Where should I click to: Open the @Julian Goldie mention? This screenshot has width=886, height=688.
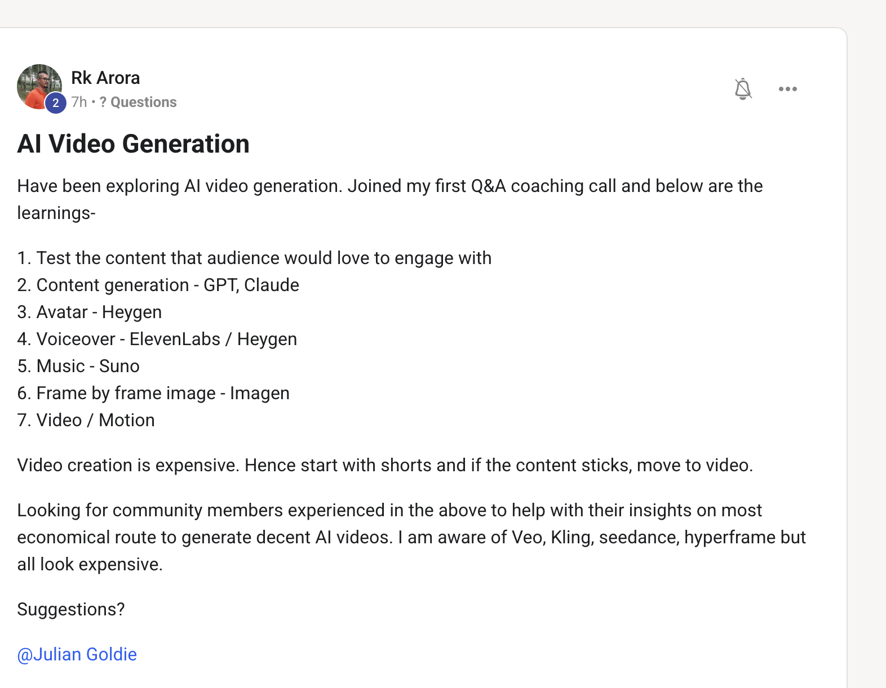pyautogui.click(x=77, y=654)
